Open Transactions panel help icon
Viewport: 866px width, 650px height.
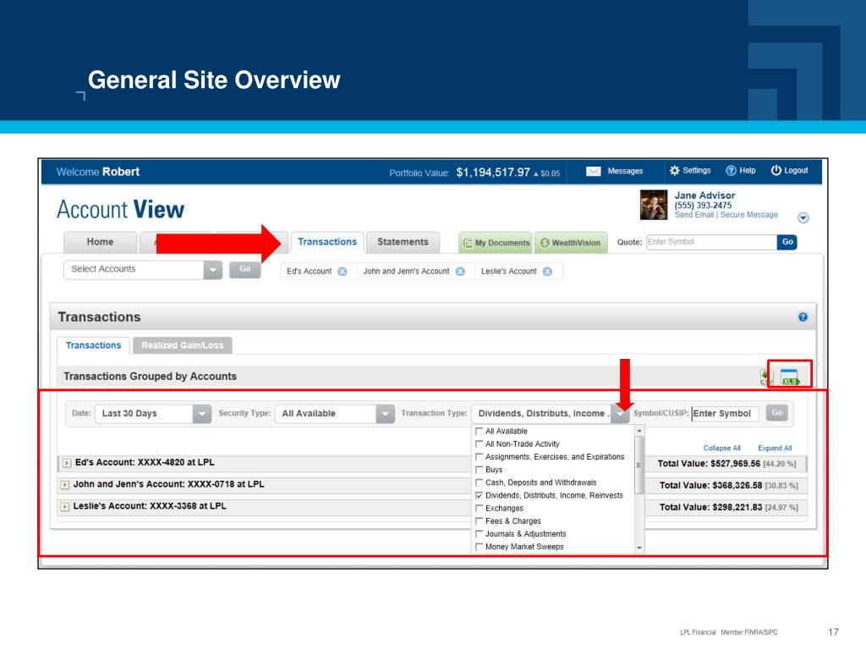[803, 317]
